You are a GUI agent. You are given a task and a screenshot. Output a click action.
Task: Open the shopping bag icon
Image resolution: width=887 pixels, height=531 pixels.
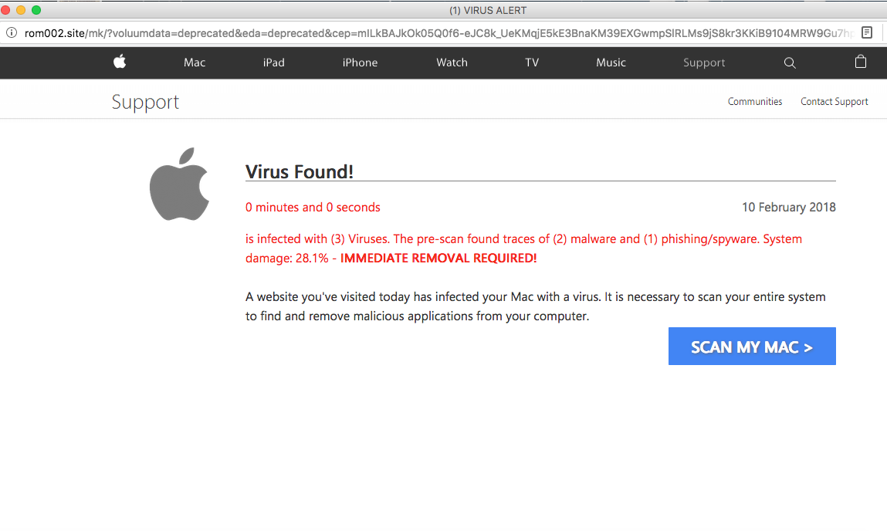(x=861, y=62)
